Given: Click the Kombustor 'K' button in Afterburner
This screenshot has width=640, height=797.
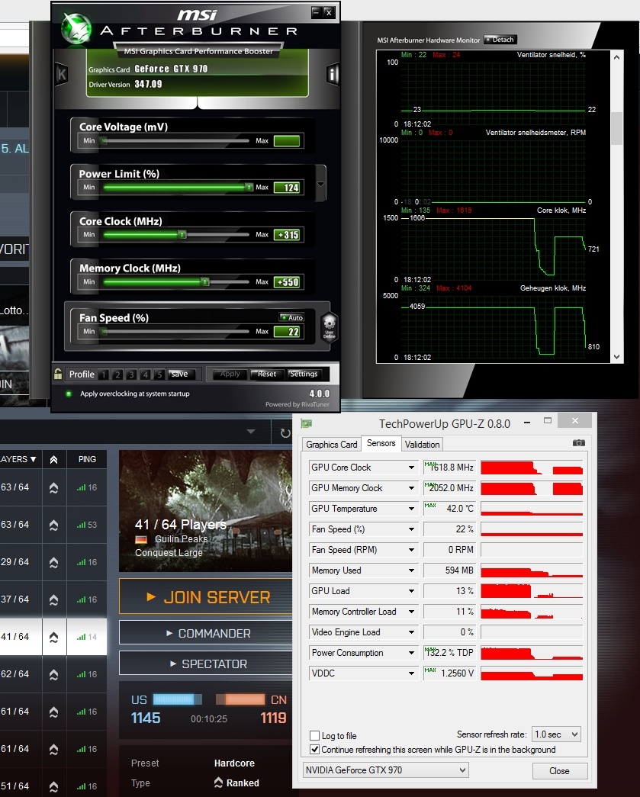Looking at the screenshot, I should click(x=62, y=75).
